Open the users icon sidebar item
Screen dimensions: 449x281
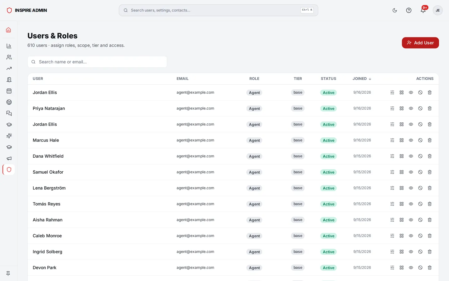9,57
